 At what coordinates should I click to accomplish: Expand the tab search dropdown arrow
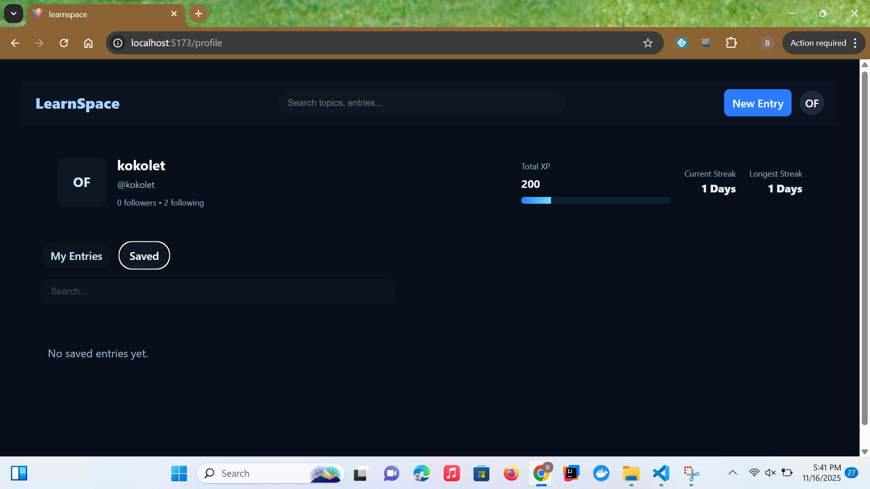pos(14,14)
